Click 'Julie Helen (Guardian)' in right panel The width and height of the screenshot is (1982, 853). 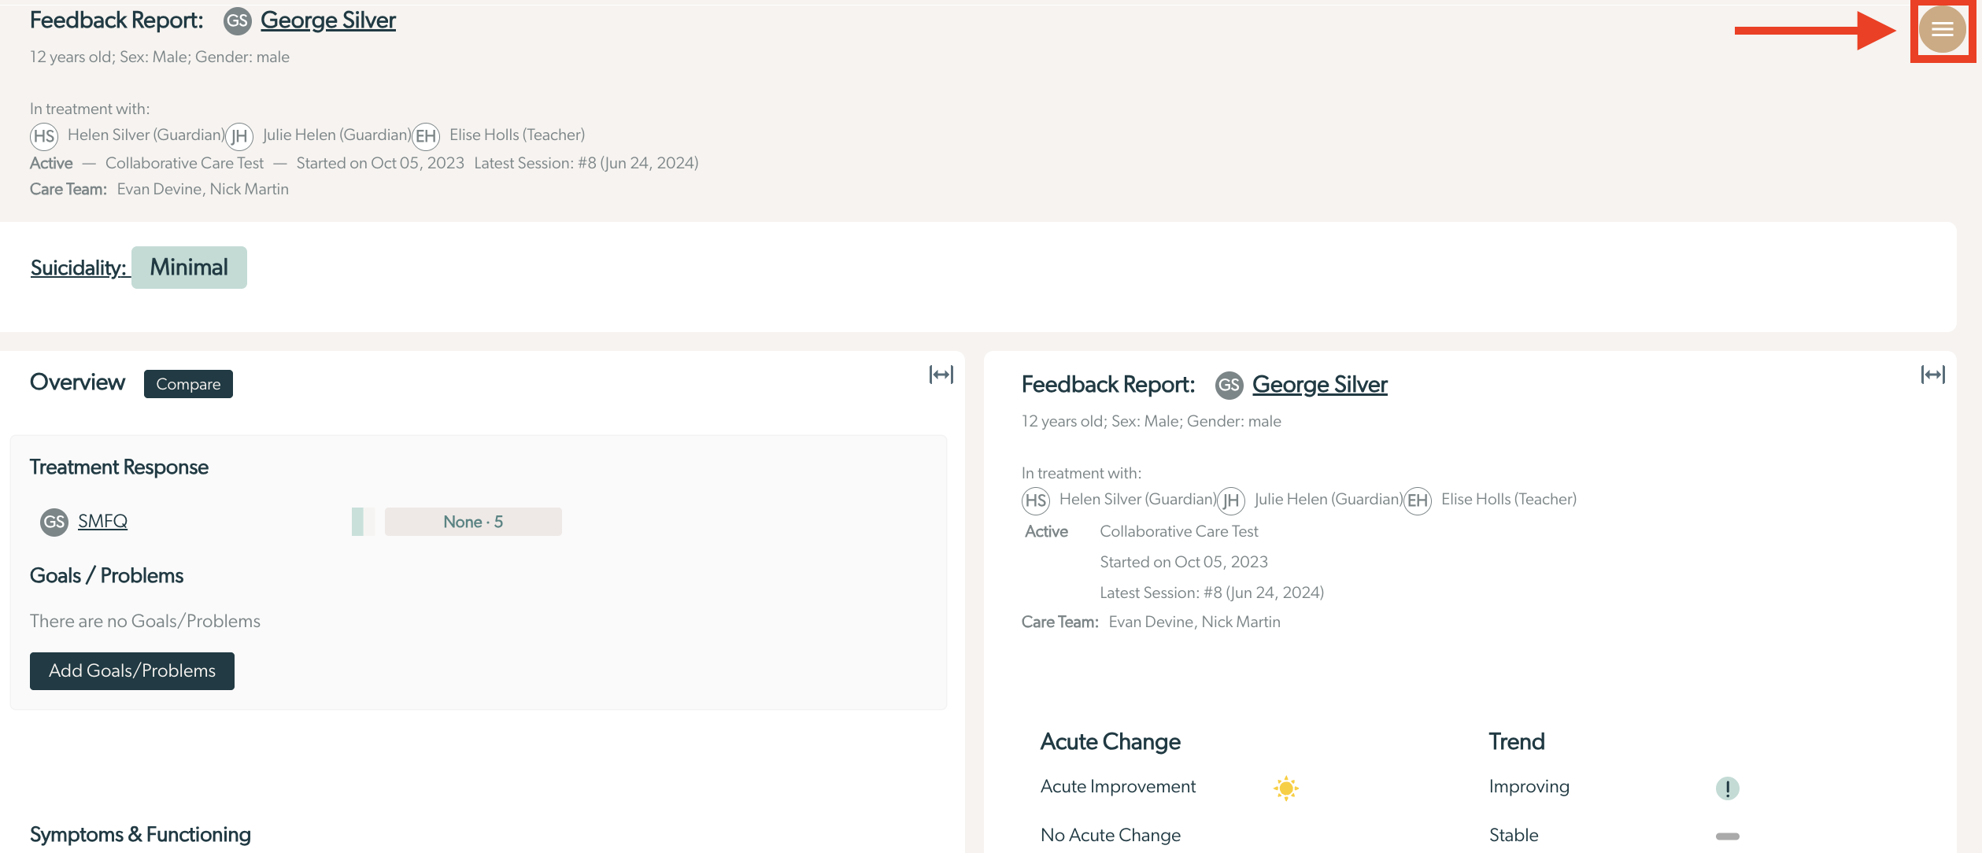coord(1329,500)
